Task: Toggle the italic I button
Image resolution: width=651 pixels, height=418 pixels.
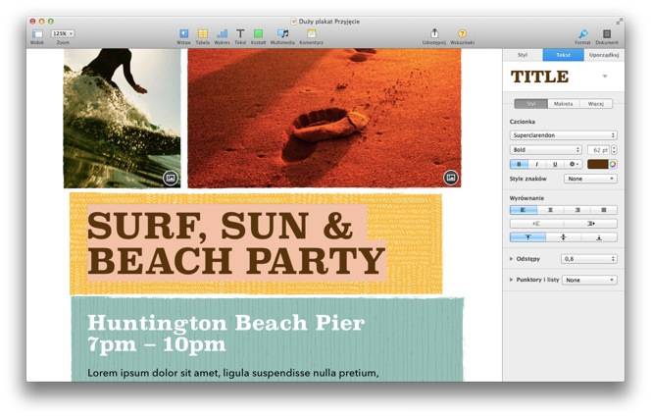Action: (537, 164)
